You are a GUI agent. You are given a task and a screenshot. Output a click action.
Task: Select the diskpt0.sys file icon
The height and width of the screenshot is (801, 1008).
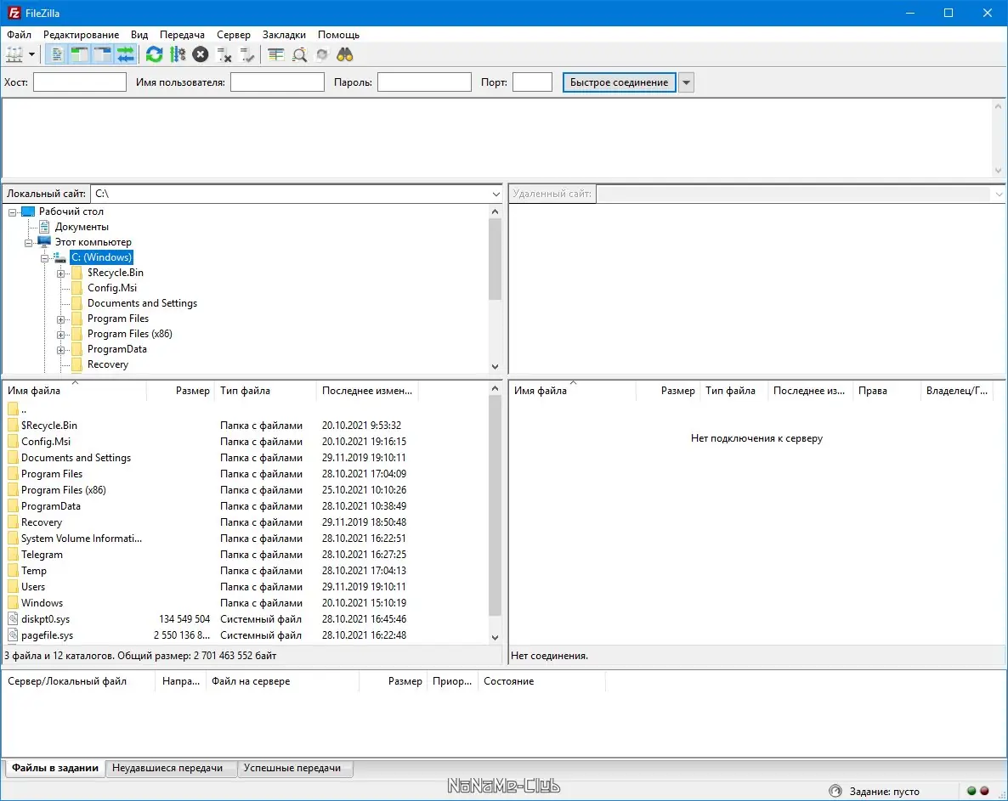13,618
